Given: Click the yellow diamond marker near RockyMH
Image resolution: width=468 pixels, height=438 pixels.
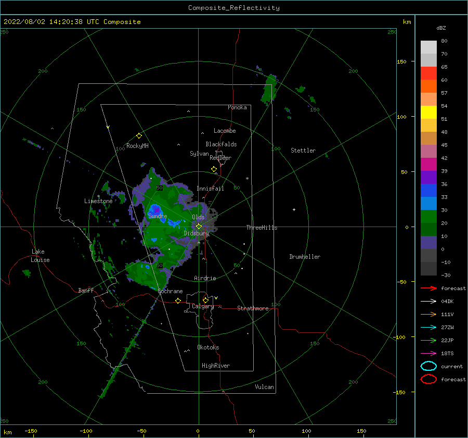Looking at the screenshot, I should [x=139, y=136].
